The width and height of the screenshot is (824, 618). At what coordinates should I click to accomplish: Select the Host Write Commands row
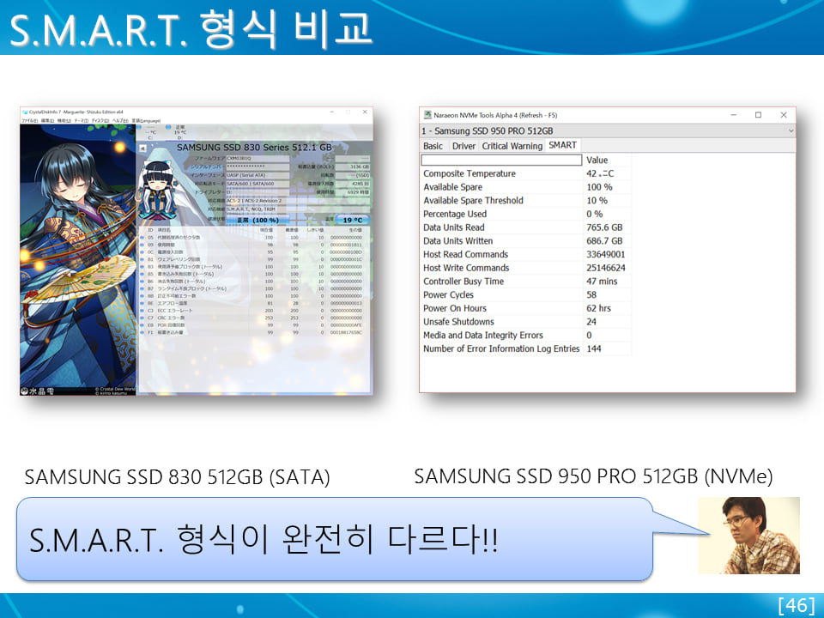(x=526, y=268)
